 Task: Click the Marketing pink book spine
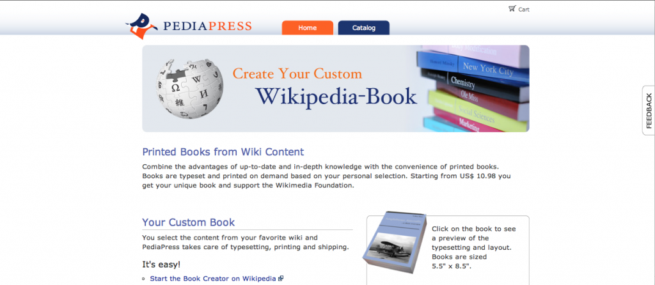click(469, 123)
